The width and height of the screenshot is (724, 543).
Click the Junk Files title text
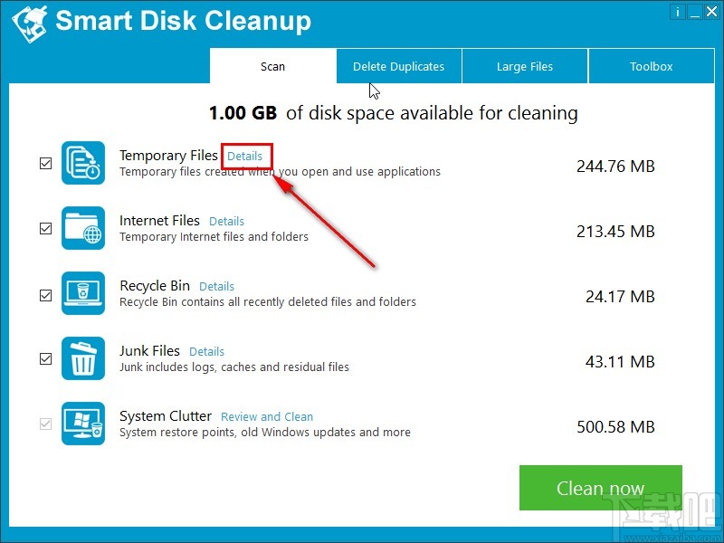[149, 351]
